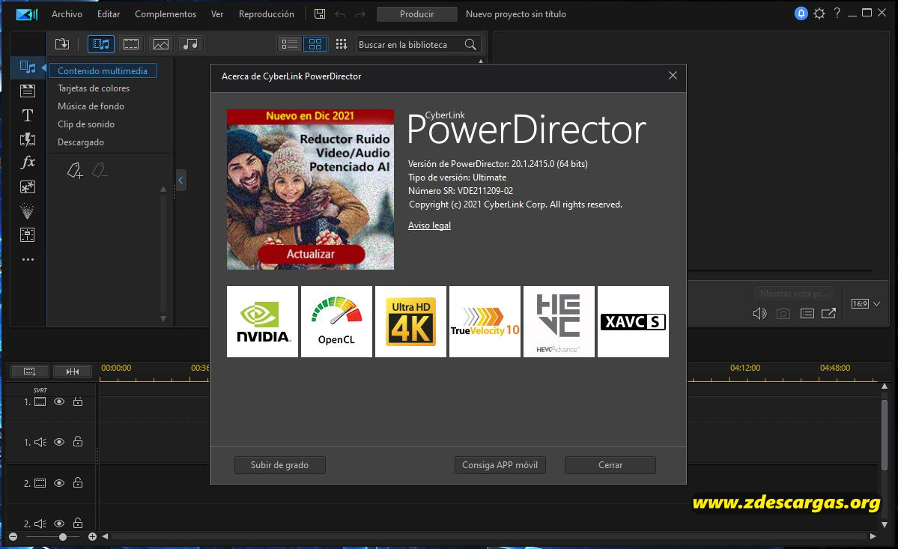Open the Editar menu
Viewport: 898px width, 549px height.
109,13
